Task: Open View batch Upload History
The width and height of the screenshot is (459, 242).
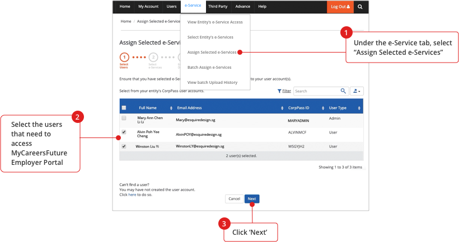Action: pyautogui.click(x=212, y=82)
